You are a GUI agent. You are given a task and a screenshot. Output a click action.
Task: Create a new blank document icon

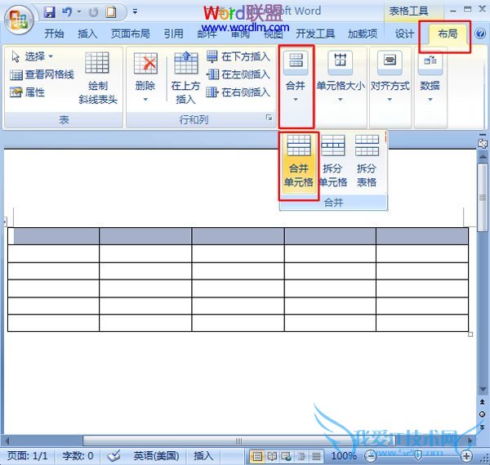[111, 12]
